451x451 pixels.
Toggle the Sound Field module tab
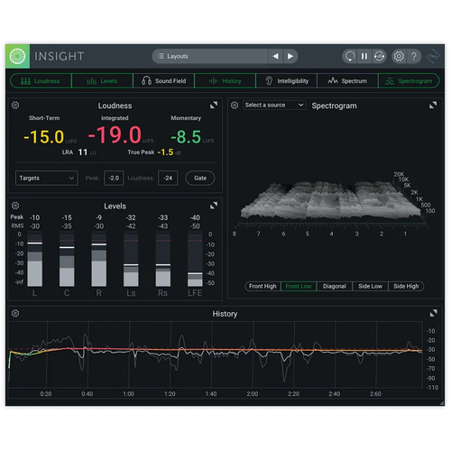pyautogui.click(x=163, y=81)
